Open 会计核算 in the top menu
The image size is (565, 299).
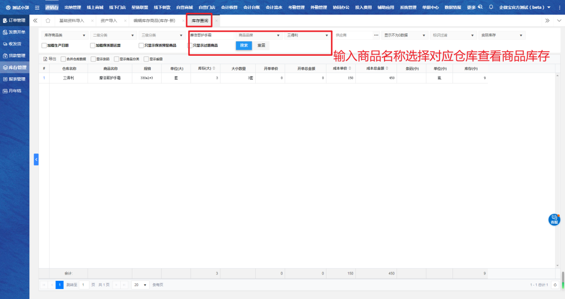pos(229,7)
